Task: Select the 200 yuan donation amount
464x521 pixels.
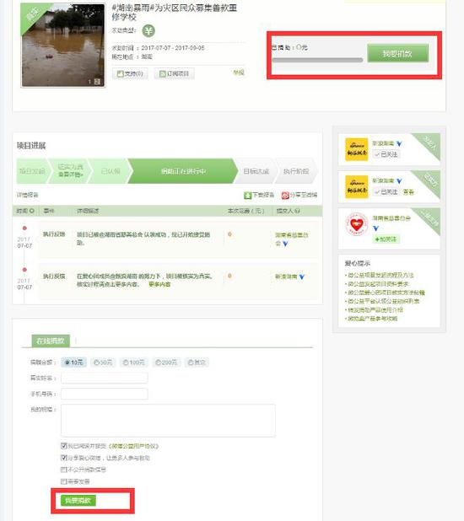Action: point(166,363)
